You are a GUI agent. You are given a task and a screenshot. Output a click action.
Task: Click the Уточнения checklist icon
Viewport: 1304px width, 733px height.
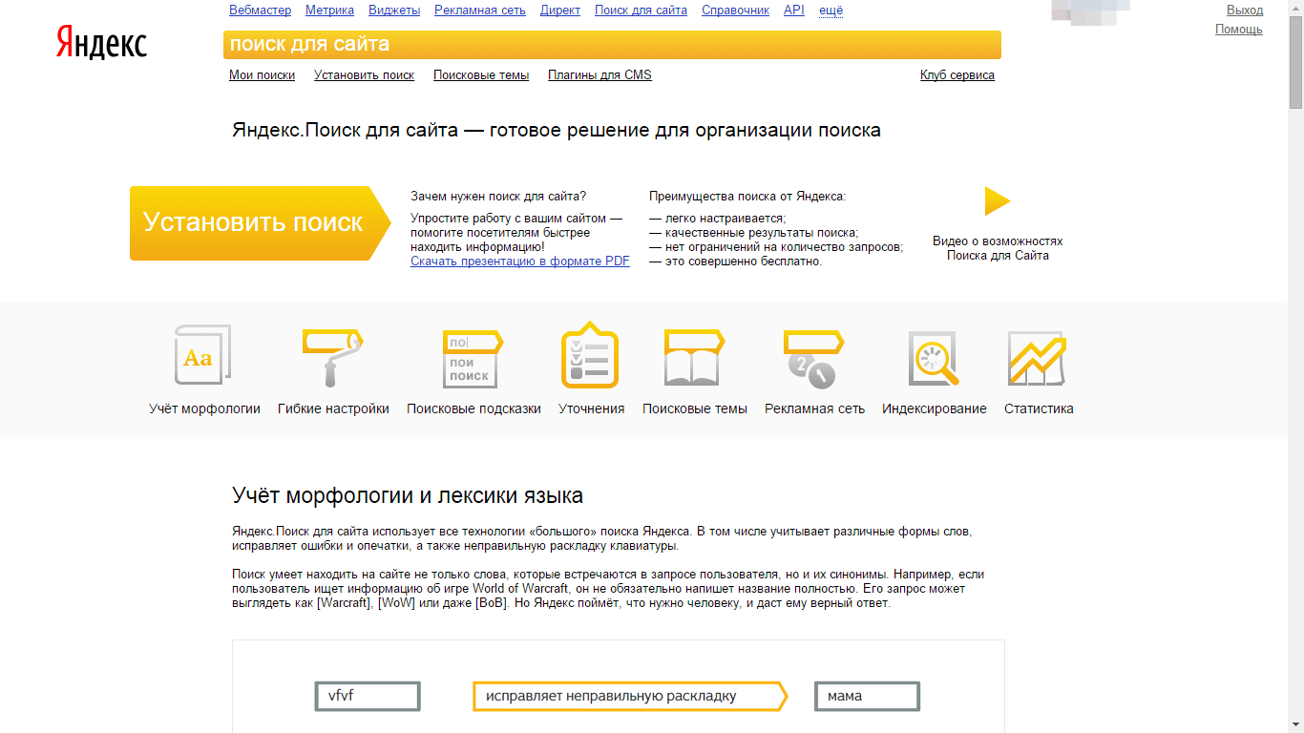click(590, 355)
